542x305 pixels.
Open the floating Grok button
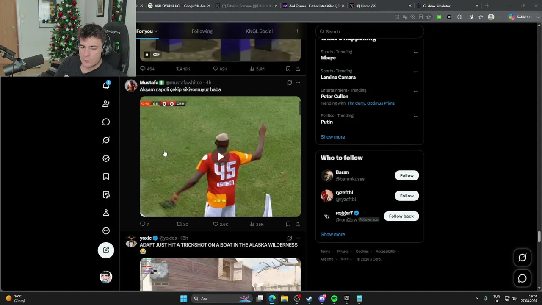pos(523,258)
